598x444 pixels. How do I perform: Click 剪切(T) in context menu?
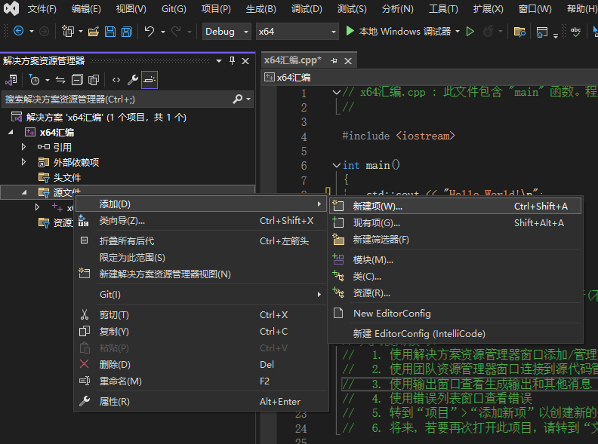pyautogui.click(x=201, y=315)
